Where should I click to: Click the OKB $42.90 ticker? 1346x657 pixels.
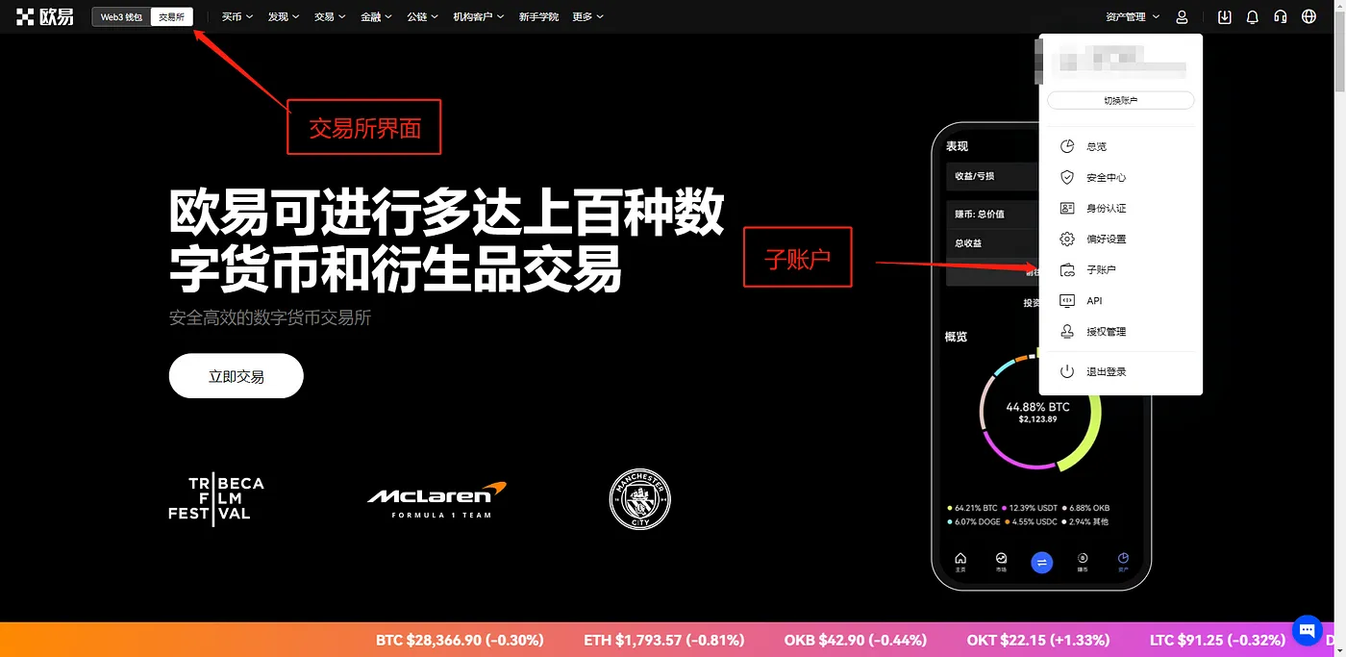point(855,640)
